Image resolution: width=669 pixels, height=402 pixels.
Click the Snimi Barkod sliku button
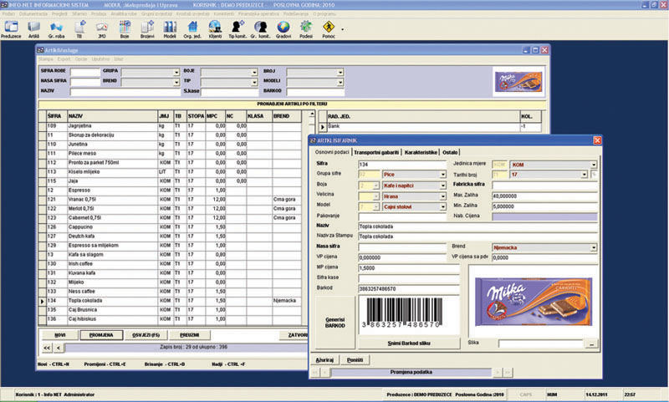409,343
